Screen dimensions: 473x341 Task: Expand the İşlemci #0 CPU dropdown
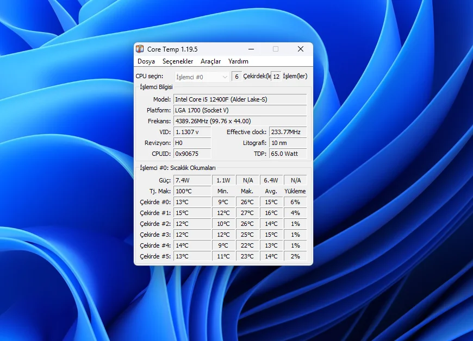202,77
